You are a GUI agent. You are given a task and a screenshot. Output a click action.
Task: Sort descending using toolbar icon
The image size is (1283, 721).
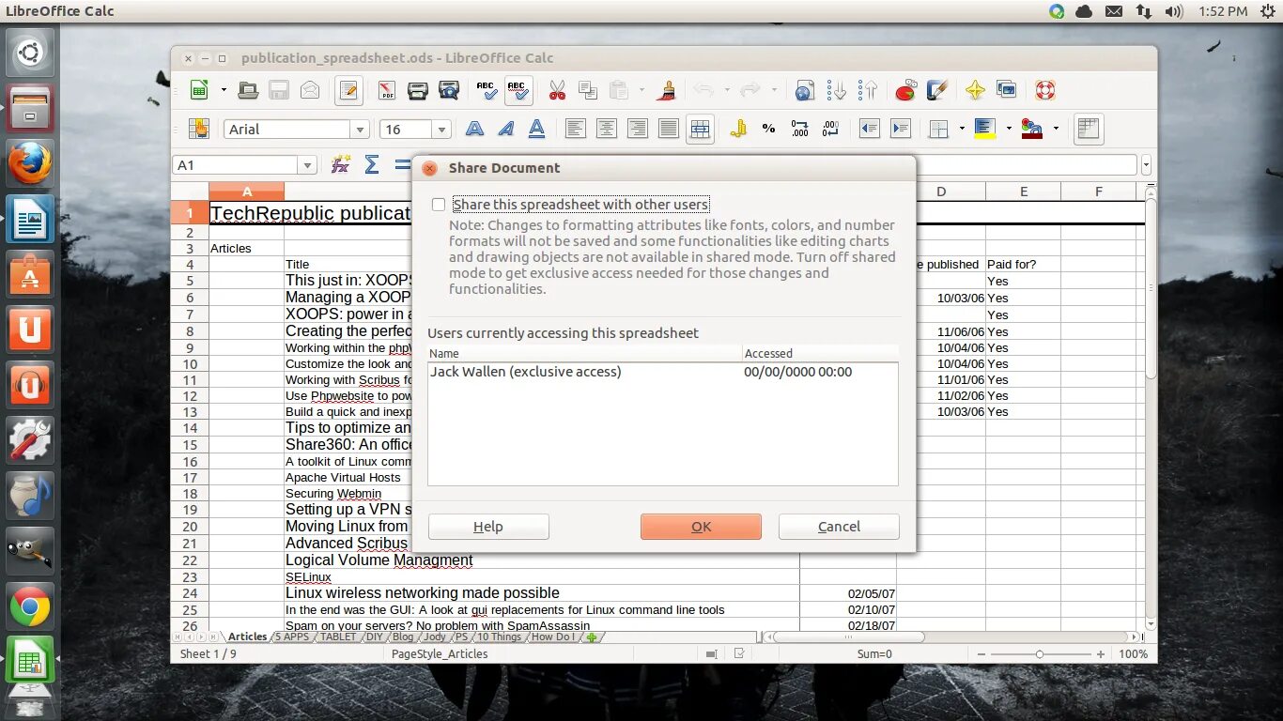867,90
